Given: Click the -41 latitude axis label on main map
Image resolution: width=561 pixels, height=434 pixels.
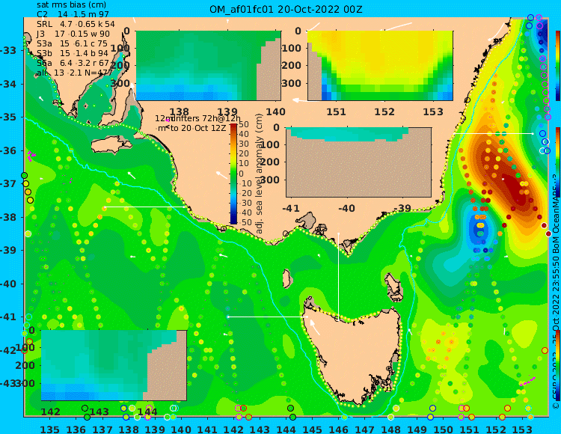Looking at the screenshot, I should 8,317.
